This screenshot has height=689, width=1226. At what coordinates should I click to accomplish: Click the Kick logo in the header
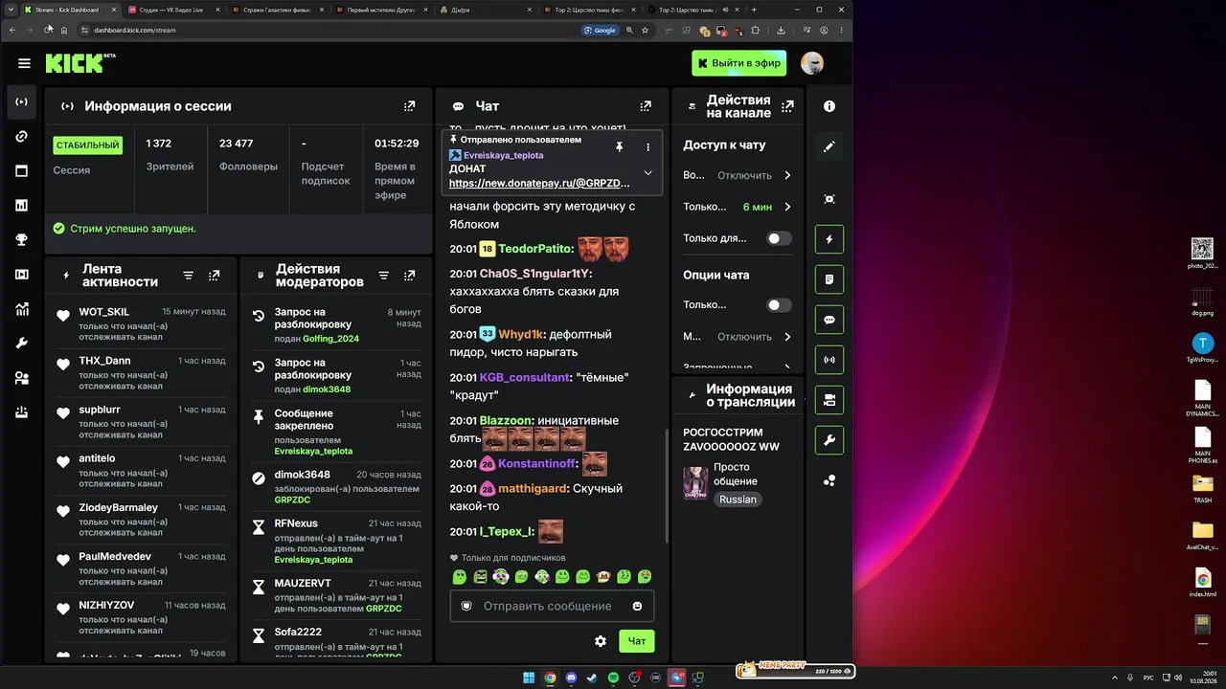point(76,63)
